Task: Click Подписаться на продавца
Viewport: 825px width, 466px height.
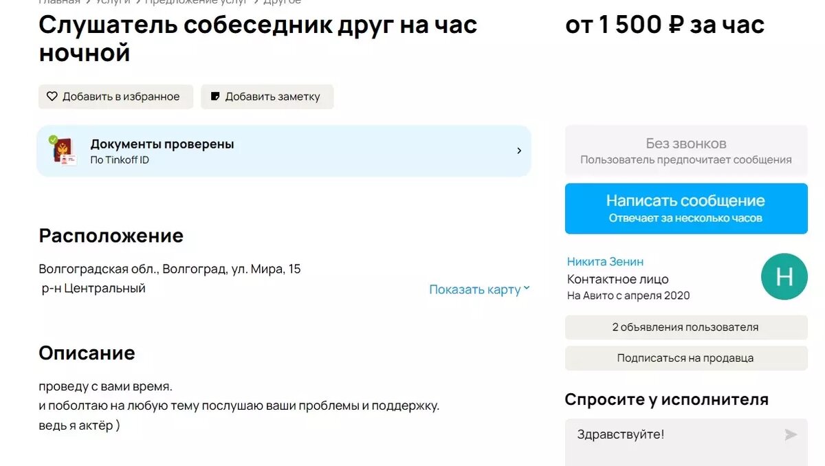Action: tap(685, 357)
